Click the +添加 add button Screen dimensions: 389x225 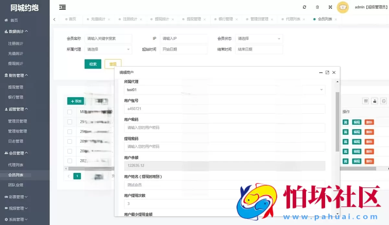pyautogui.click(x=75, y=101)
